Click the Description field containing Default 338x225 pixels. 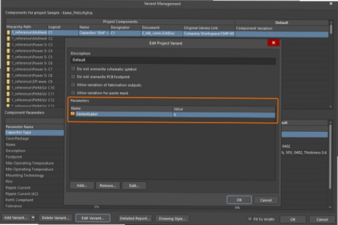click(x=173, y=60)
